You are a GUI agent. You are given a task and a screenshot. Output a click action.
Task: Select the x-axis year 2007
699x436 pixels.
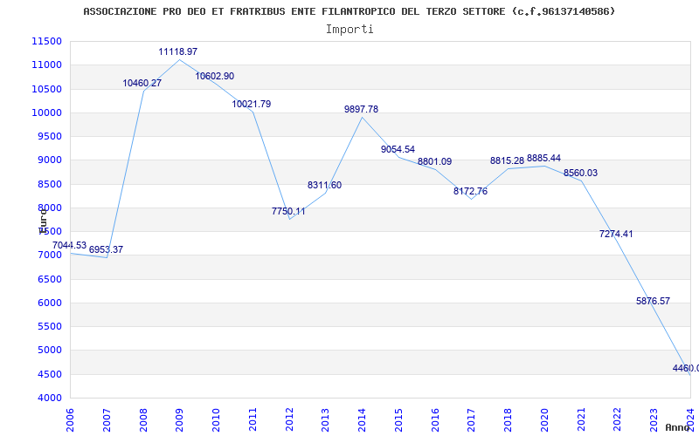pyautogui.click(x=107, y=419)
